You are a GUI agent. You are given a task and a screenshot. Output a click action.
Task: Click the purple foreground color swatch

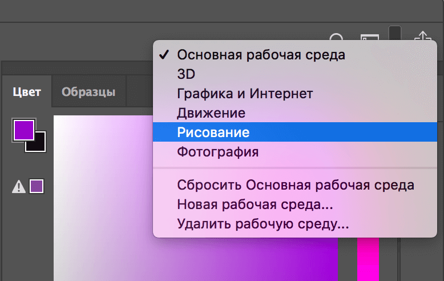click(x=24, y=130)
